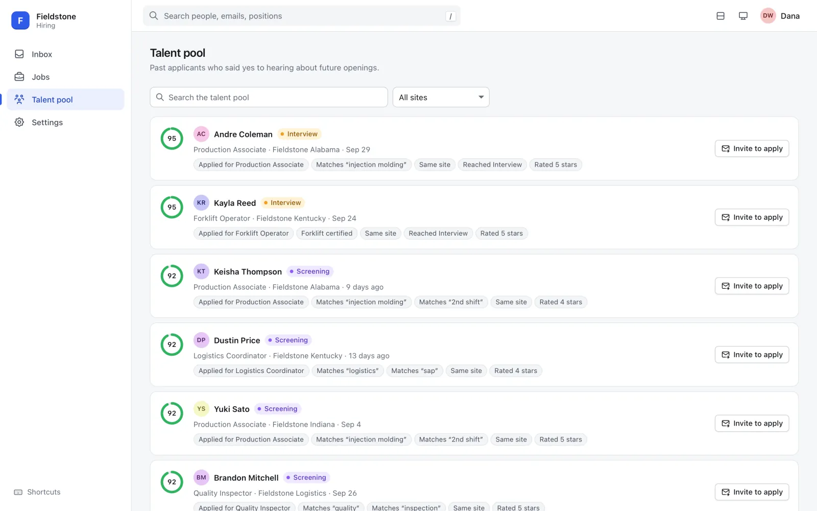Click the Fieldstone logo icon

click(x=20, y=20)
